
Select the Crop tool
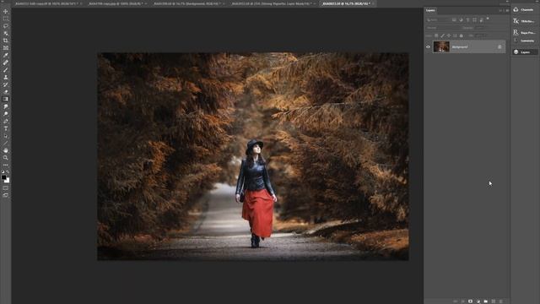6,41
